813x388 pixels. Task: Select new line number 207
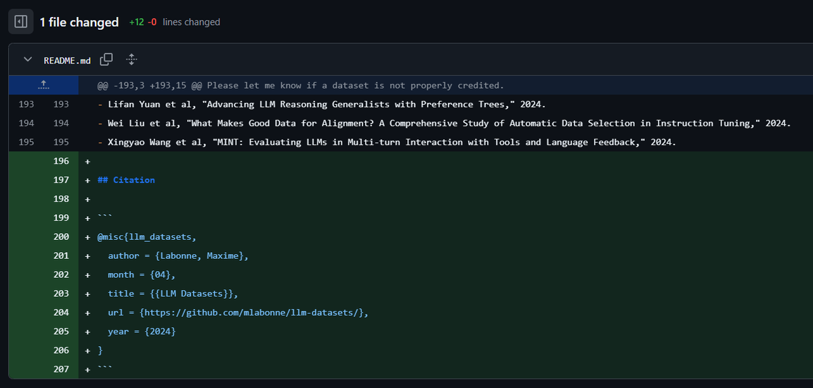[x=61, y=369]
